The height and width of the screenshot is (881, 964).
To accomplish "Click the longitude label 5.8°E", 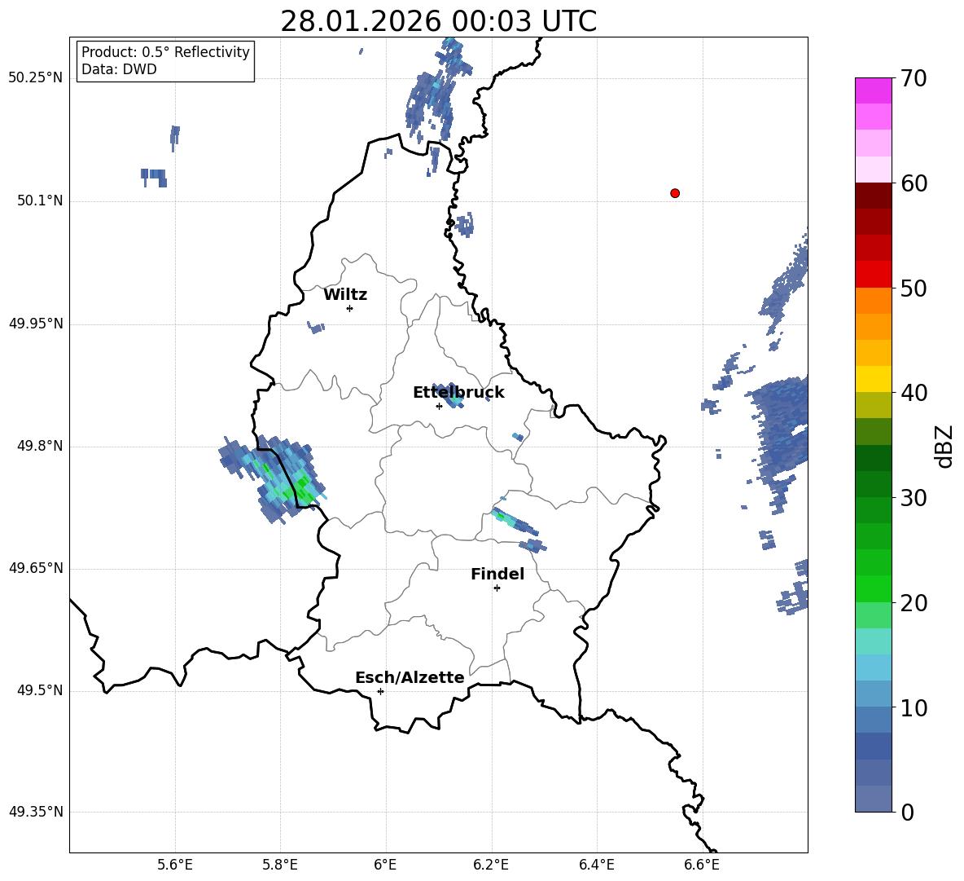I will point(280,865).
